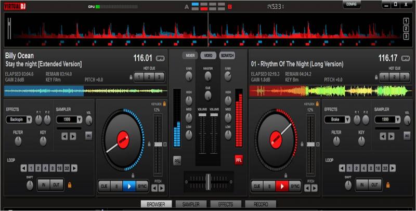Open the CONFIG settings
The width and height of the screenshot is (416, 211).
[x=352, y=4]
